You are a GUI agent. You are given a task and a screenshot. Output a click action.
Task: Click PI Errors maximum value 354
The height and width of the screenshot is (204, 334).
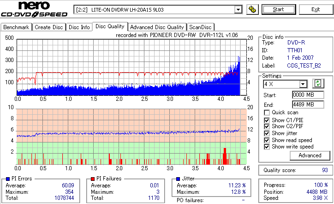69,192
